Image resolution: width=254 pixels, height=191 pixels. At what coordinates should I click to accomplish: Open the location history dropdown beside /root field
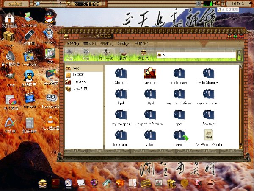[x=239, y=55]
